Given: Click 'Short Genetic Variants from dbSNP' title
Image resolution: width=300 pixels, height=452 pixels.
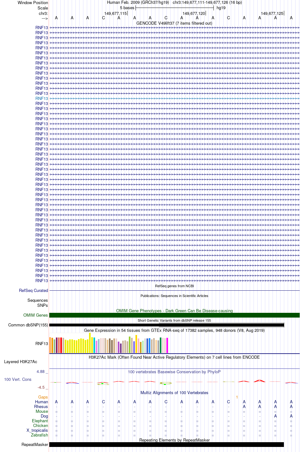Looking at the screenshot, I should point(174,320).
